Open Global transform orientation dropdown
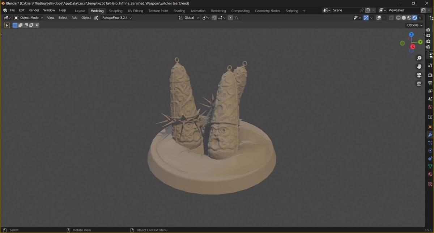This screenshot has width=434, height=233. [x=189, y=18]
